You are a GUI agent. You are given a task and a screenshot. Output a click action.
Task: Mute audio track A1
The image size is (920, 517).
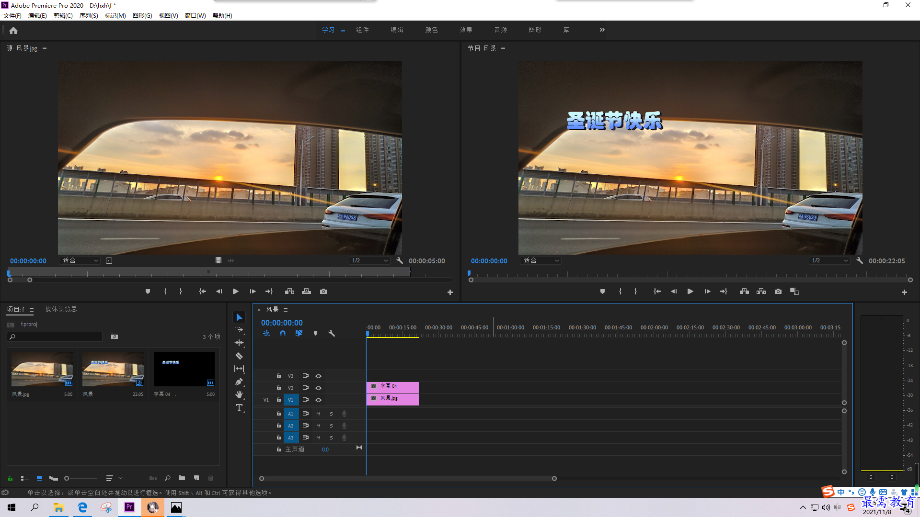coord(318,414)
